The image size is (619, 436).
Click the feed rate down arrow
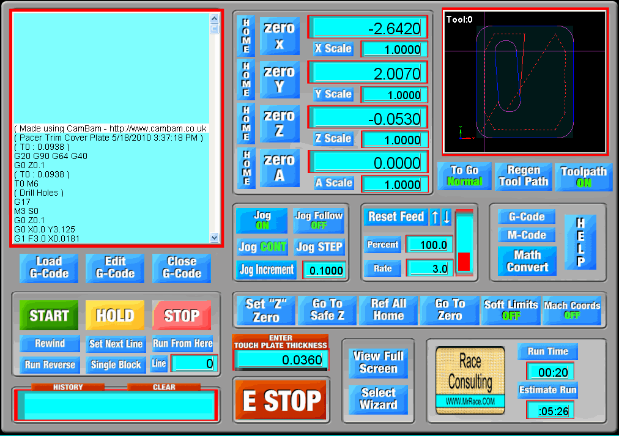[x=447, y=217]
